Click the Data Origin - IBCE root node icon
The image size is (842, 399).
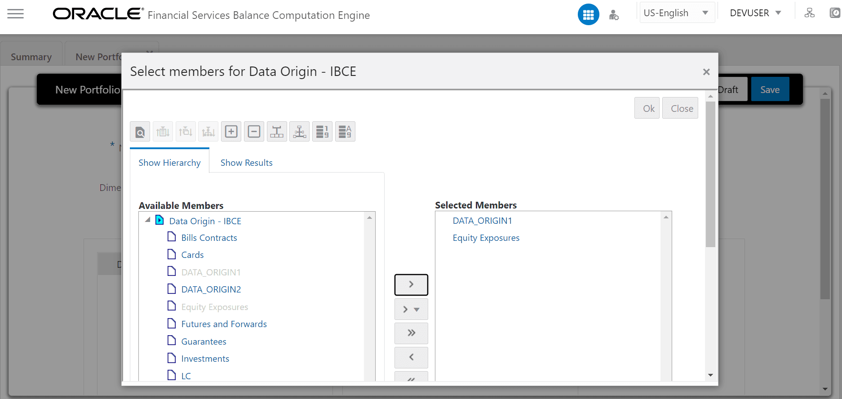(x=160, y=220)
